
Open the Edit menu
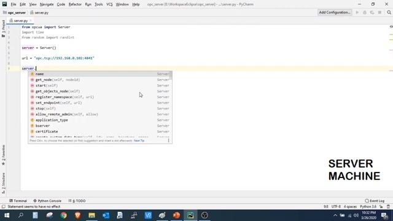pos(23,4)
